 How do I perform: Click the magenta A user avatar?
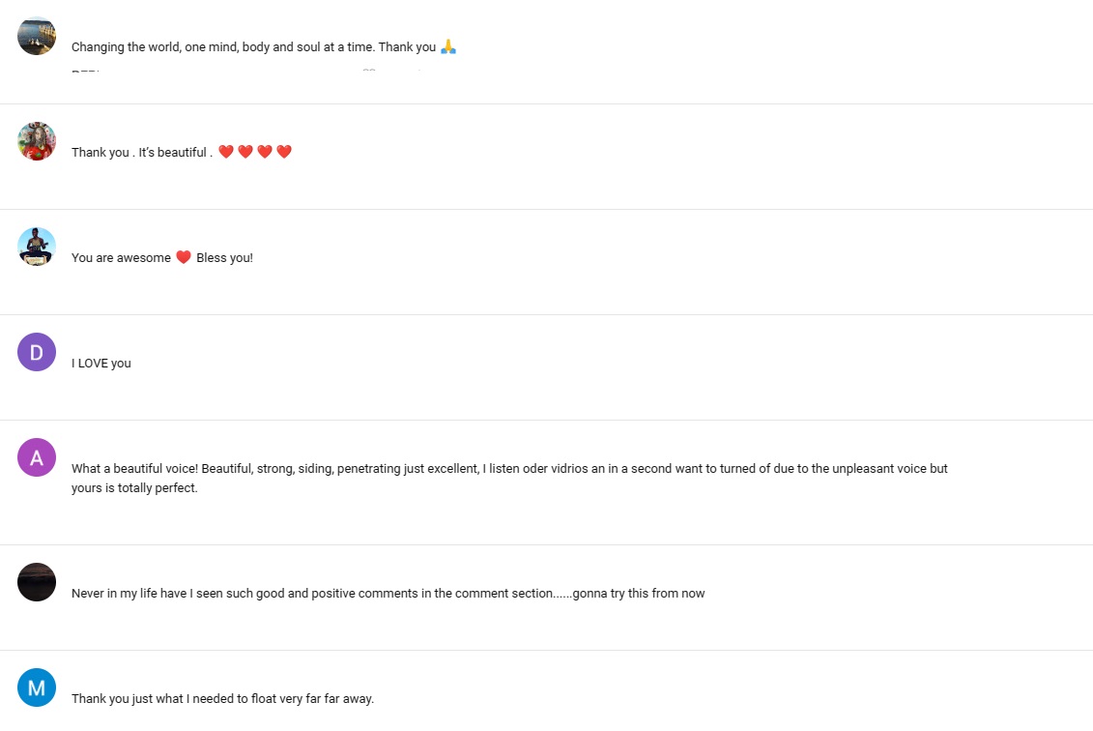(x=37, y=456)
